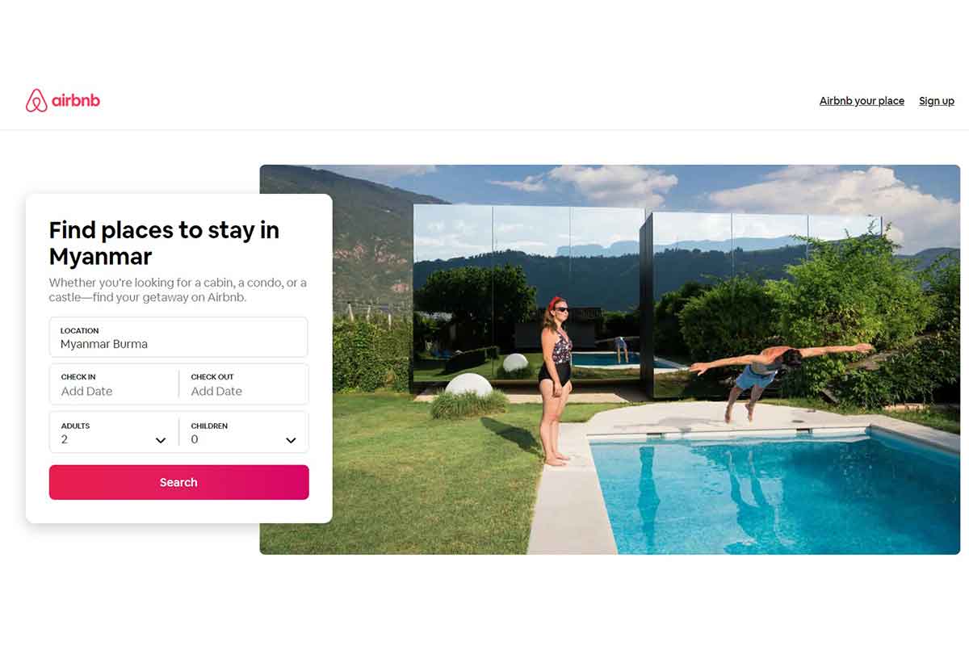The height and width of the screenshot is (646, 969).
Task: Click the red Search button
Action: [178, 482]
